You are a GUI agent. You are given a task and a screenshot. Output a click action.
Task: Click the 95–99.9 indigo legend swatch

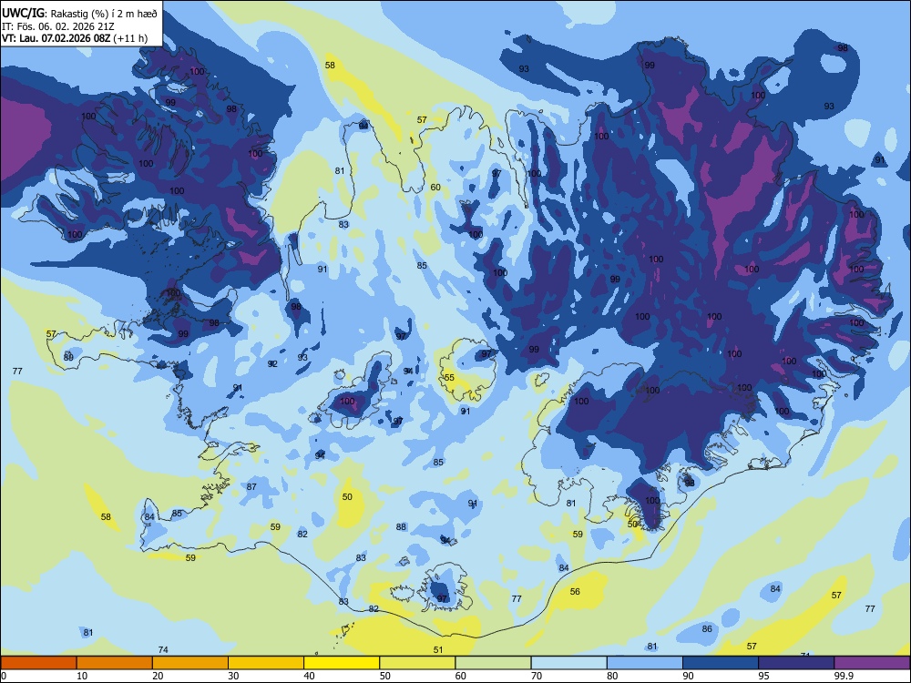796,663
